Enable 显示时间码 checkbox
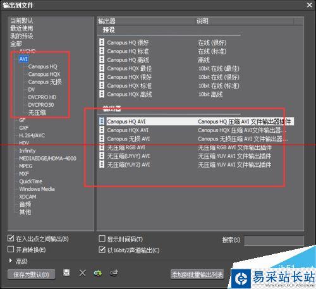Image resolution: width=316 pixels, height=289 pixels. (102, 238)
